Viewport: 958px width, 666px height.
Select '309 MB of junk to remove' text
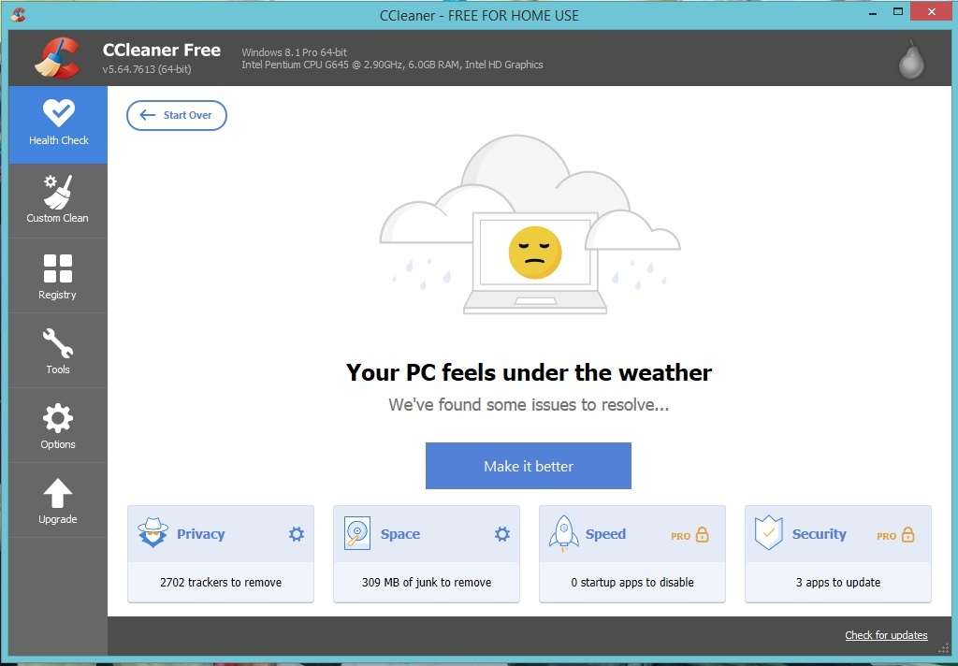427,583
